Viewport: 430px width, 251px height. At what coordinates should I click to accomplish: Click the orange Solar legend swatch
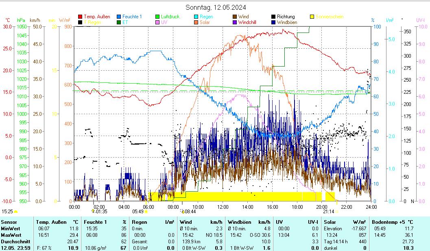(196, 22)
